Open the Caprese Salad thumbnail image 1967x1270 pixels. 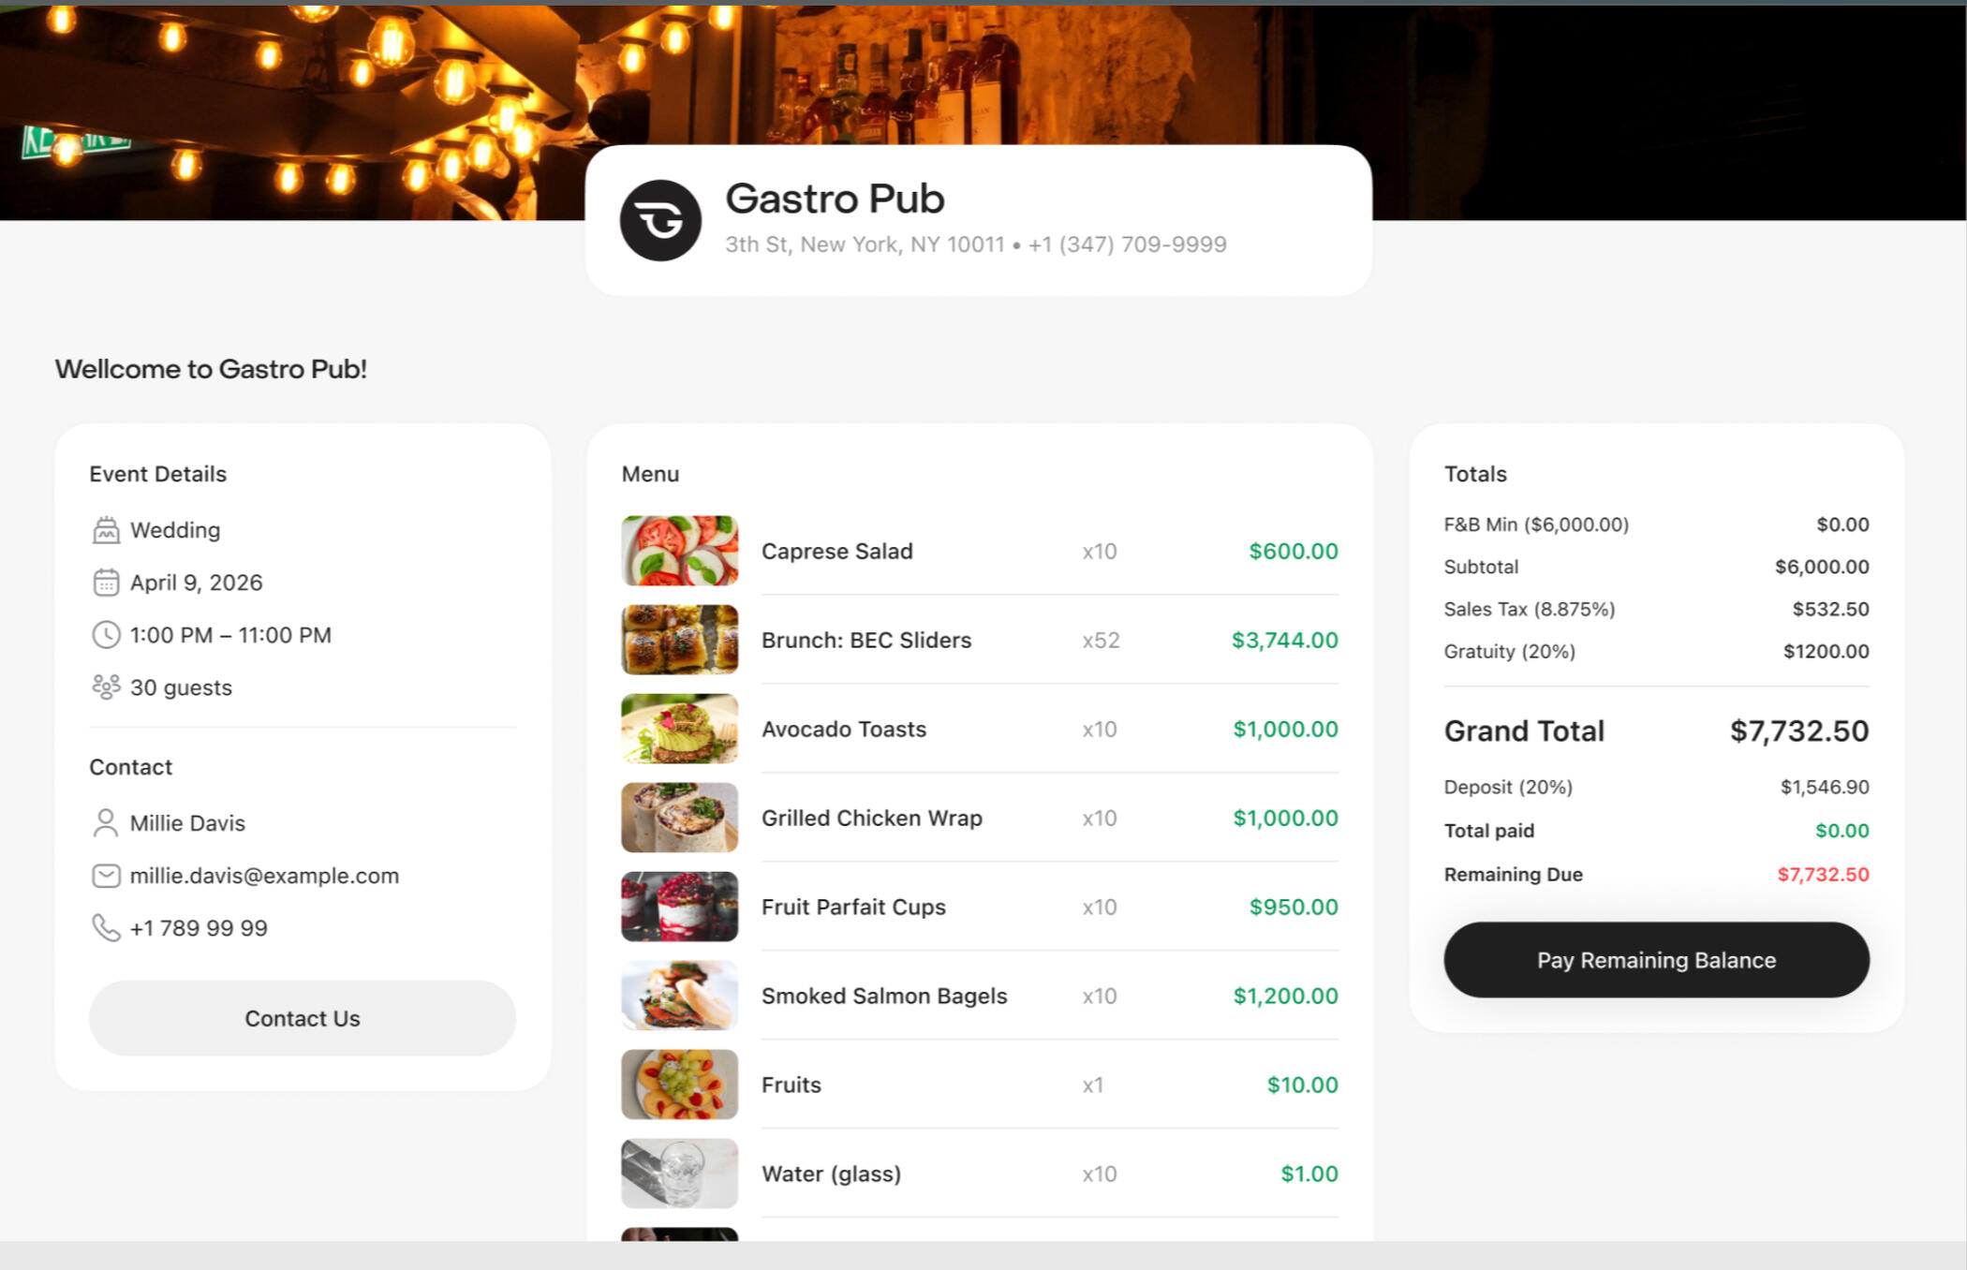tap(679, 551)
